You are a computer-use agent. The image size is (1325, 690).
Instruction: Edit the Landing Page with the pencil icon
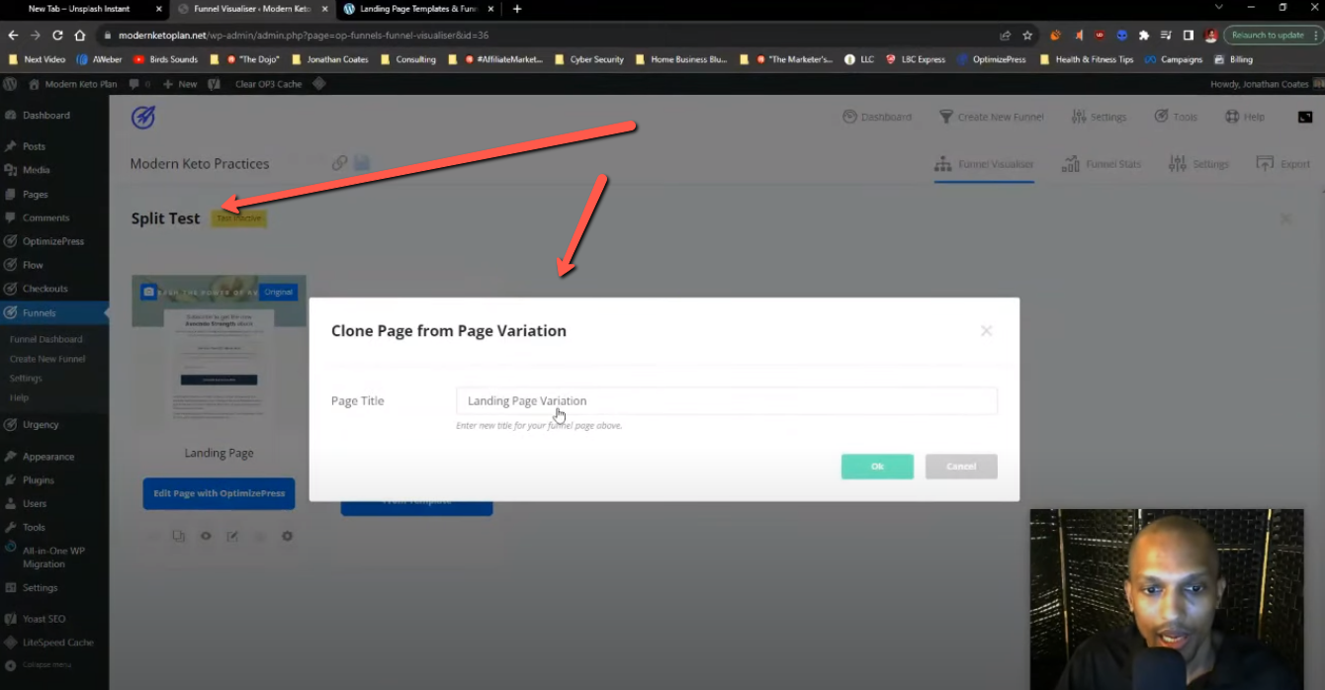coord(232,535)
